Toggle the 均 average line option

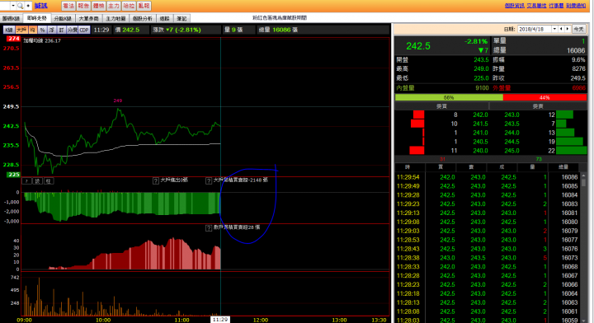tap(32, 30)
